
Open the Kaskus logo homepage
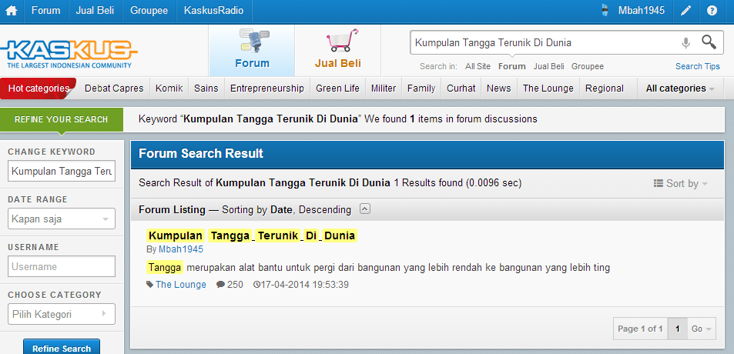(x=69, y=53)
